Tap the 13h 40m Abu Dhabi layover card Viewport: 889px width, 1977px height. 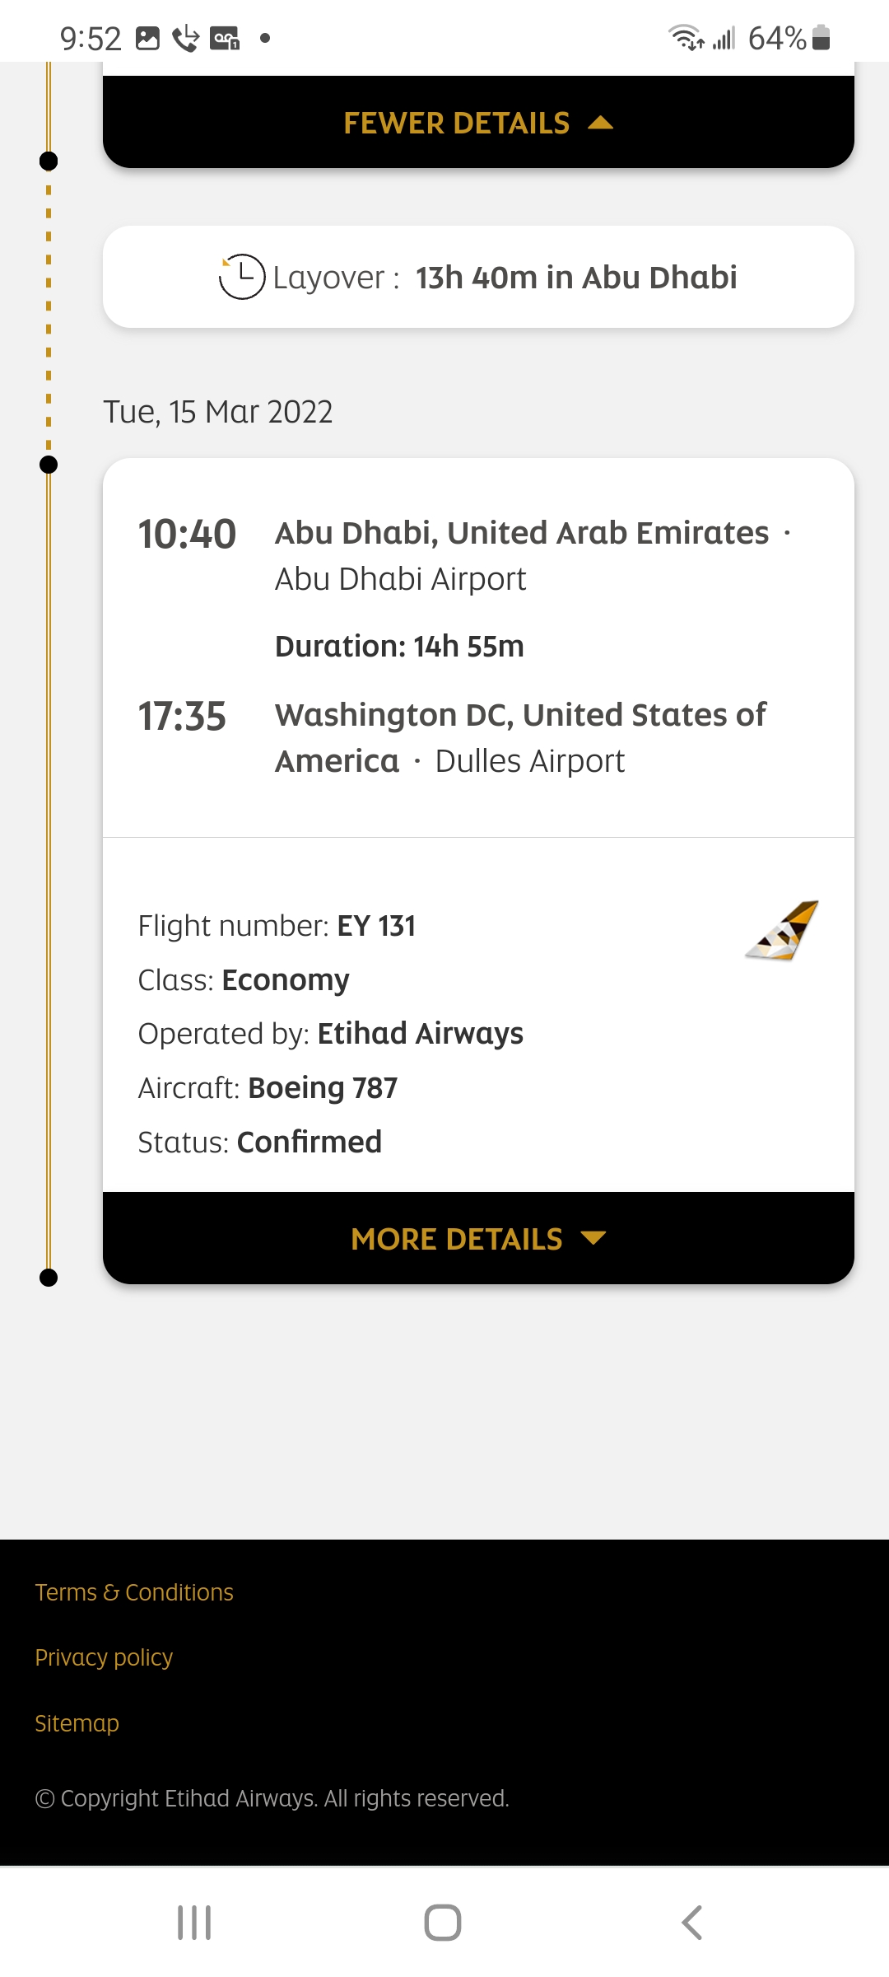point(477,277)
